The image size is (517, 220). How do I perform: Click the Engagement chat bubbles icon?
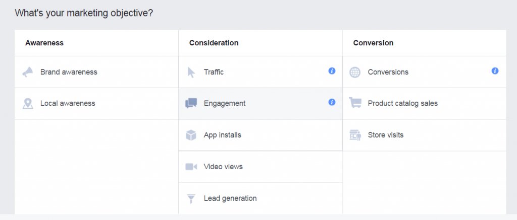tap(191, 103)
